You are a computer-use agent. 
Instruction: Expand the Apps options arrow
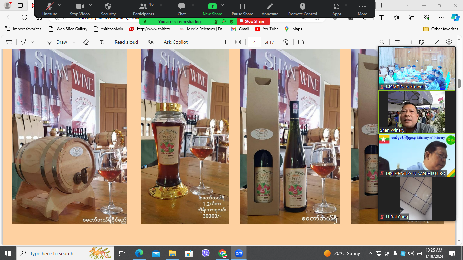346,5
